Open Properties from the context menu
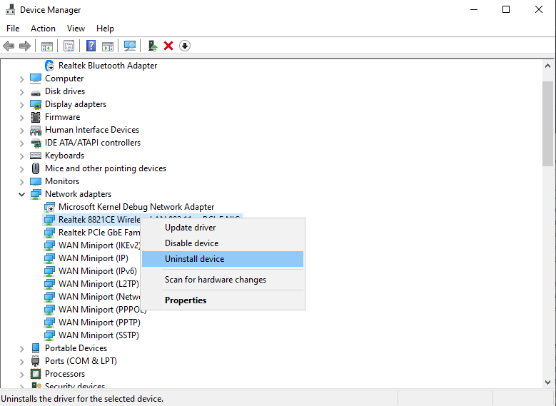The image size is (556, 406). (186, 300)
